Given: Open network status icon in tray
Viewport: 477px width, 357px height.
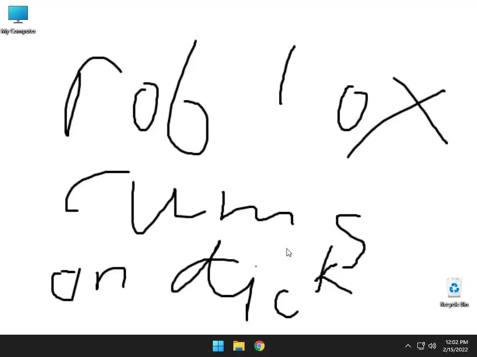Looking at the screenshot, I should pos(421,346).
